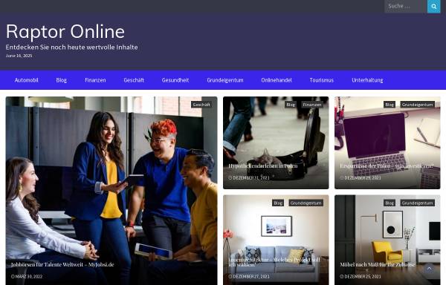This screenshot has height=285, width=446.
Task: Open Möbel nach Maß article
Action: click(378, 264)
